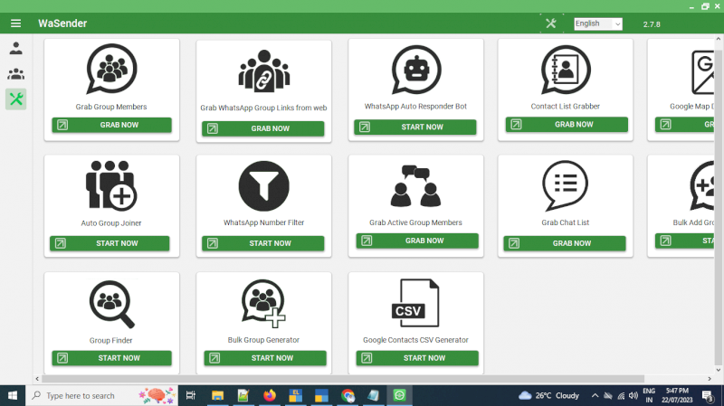Click the Grab Group Members chat icon
Screen dimensions: 724x406
[x=111, y=69]
